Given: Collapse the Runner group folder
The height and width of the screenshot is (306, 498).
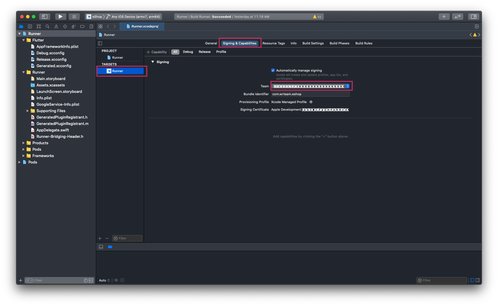Looking at the screenshot, I should 24,72.
